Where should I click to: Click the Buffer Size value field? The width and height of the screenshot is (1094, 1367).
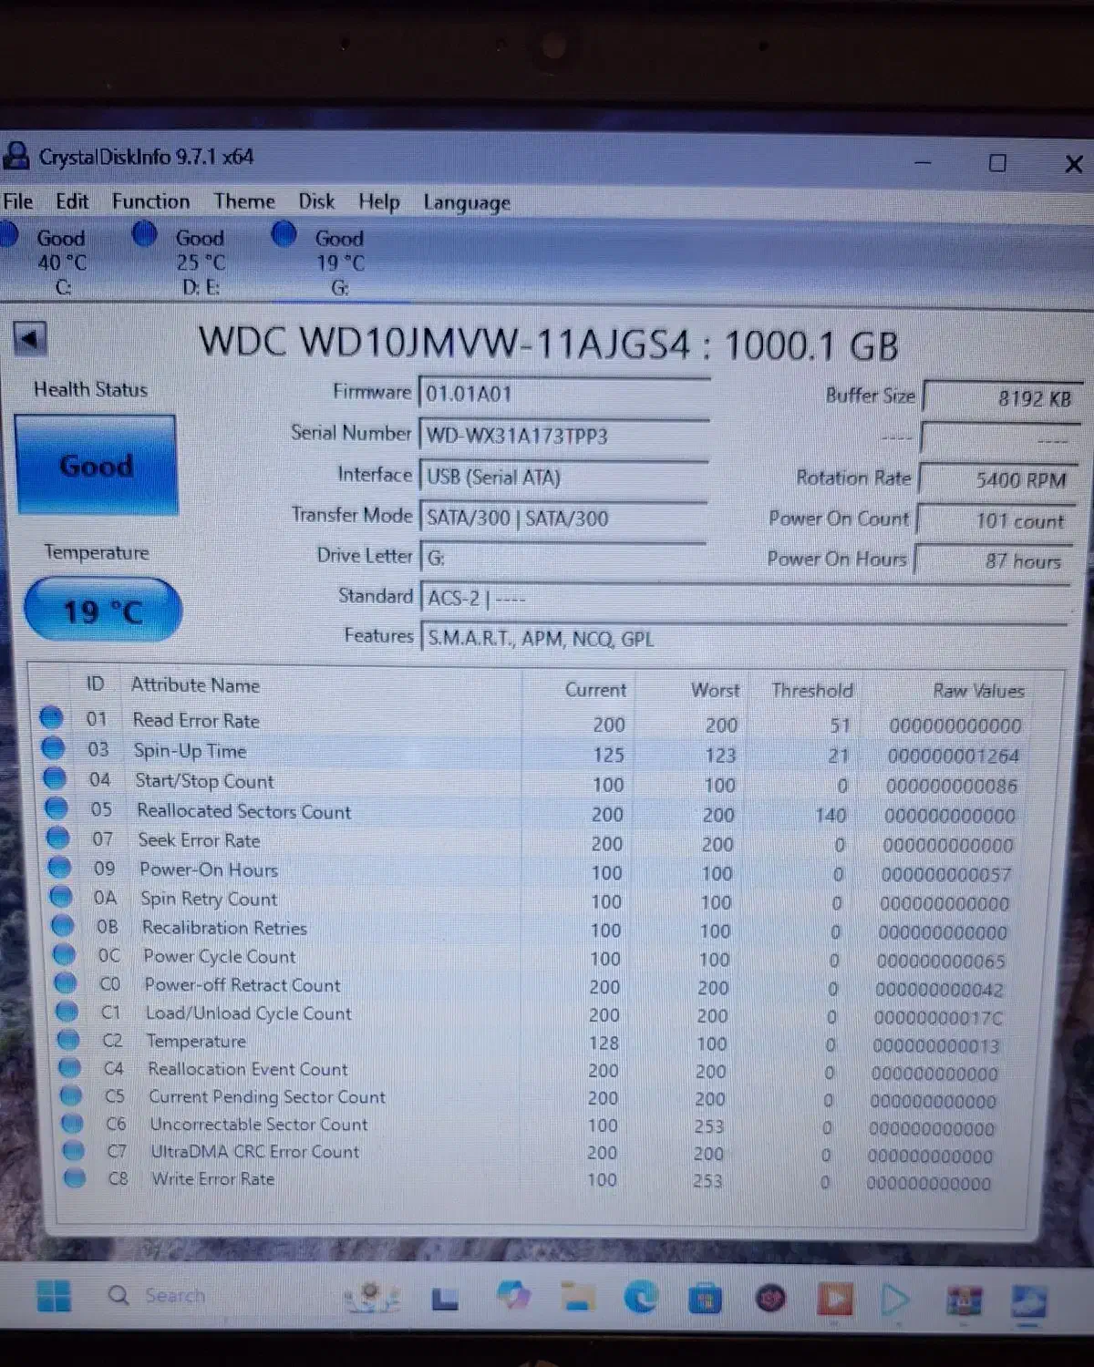click(1002, 397)
